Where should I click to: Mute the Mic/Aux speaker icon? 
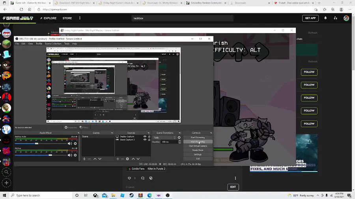pyautogui.click(x=70, y=155)
